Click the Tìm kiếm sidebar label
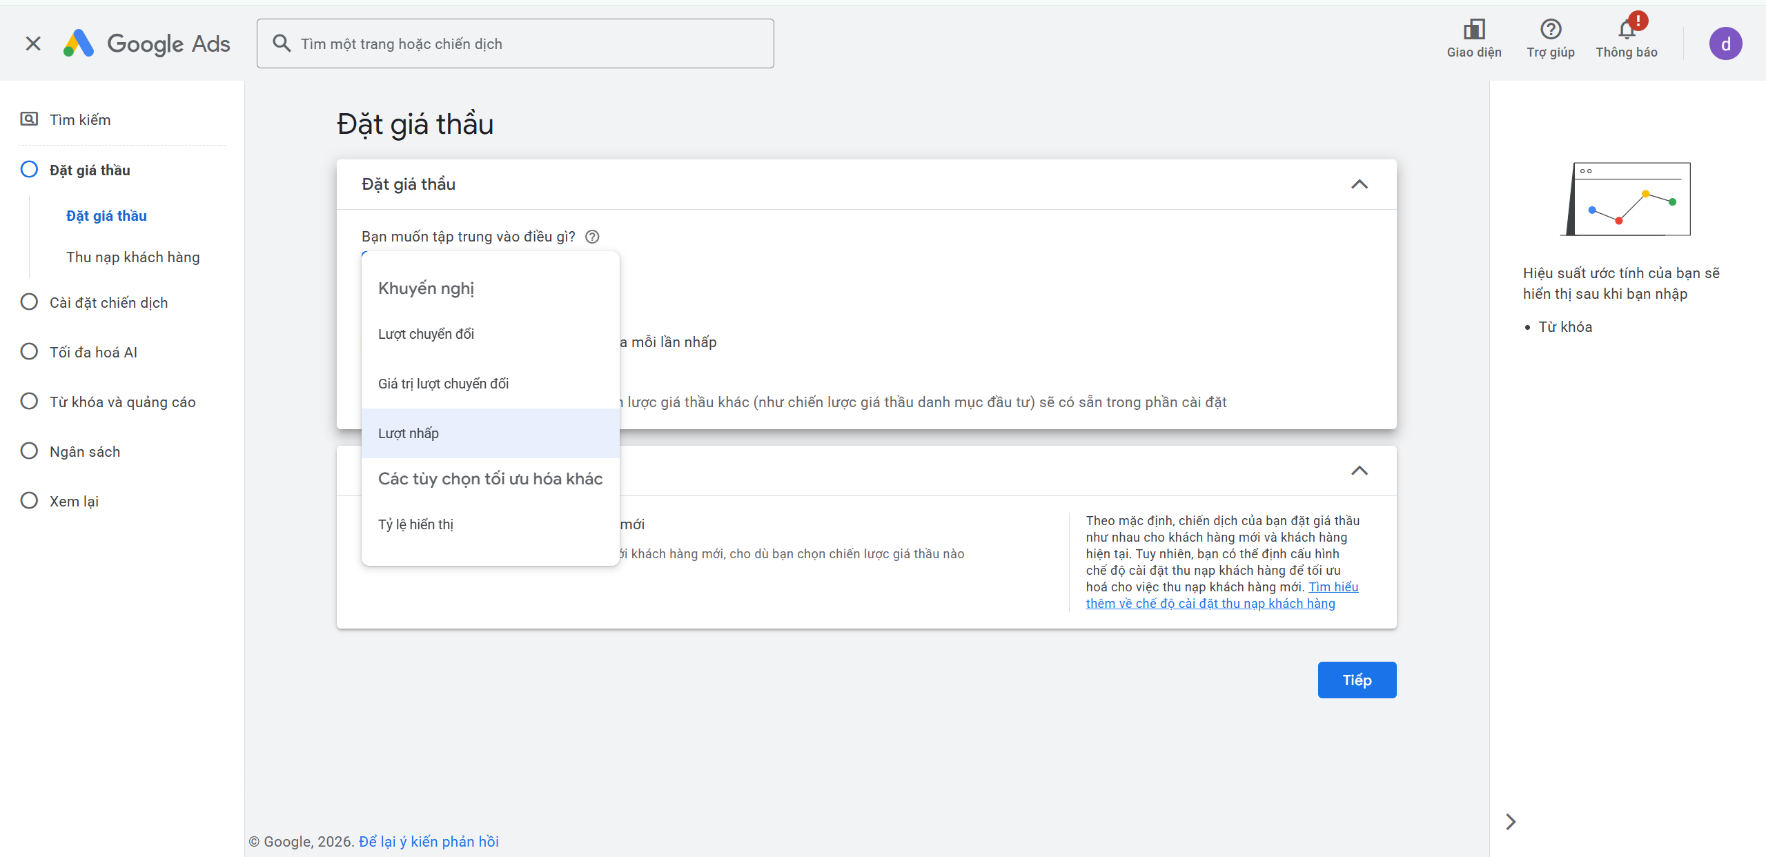The image size is (1766, 857). [x=80, y=120]
